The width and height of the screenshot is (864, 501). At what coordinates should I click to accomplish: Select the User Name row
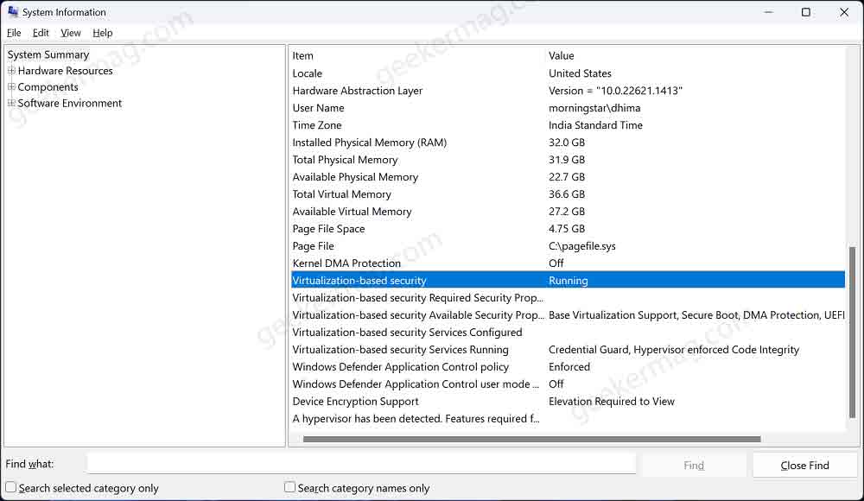coord(569,108)
